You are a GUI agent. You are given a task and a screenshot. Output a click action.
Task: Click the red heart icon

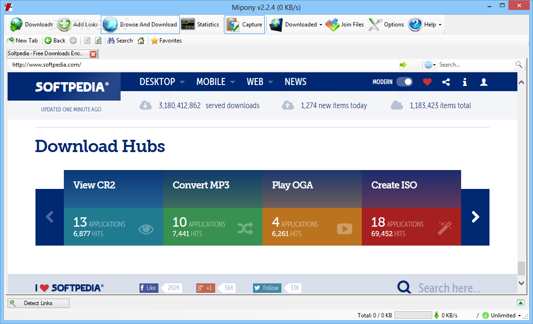point(427,82)
